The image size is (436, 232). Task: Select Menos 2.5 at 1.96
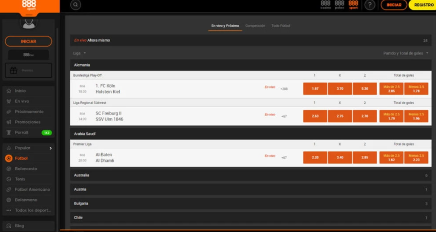416,116
